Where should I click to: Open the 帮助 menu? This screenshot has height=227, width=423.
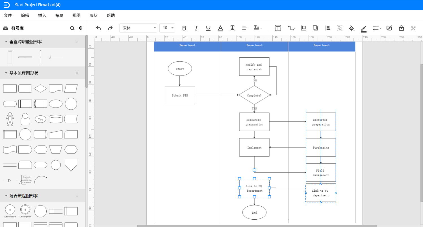tap(111, 16)
